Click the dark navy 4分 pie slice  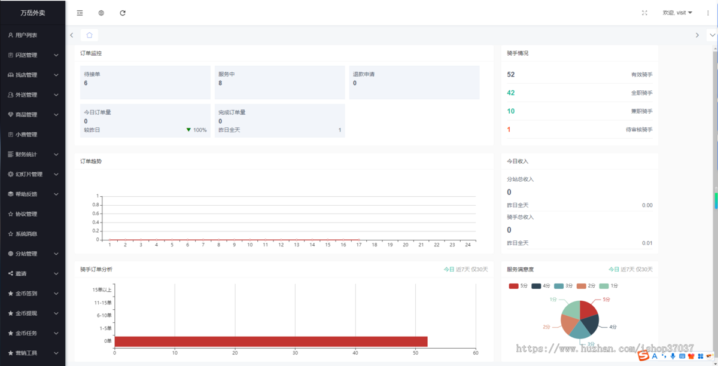pyautogui.click(x=591, y=325)
